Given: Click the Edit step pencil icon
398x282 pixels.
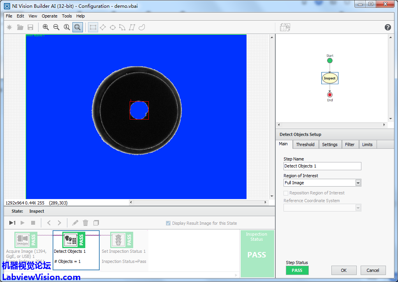Looking at the screenshot, I should coord(75,223).
